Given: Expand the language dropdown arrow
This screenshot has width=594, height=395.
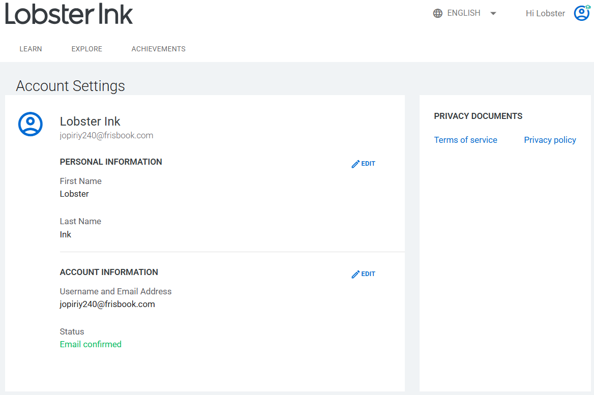Looking at the screenshot, I should click(x=493, y=14).
